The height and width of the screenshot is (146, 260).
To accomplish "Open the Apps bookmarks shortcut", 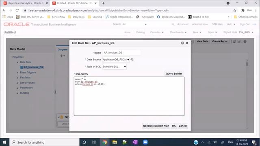I will pos(8,17).
